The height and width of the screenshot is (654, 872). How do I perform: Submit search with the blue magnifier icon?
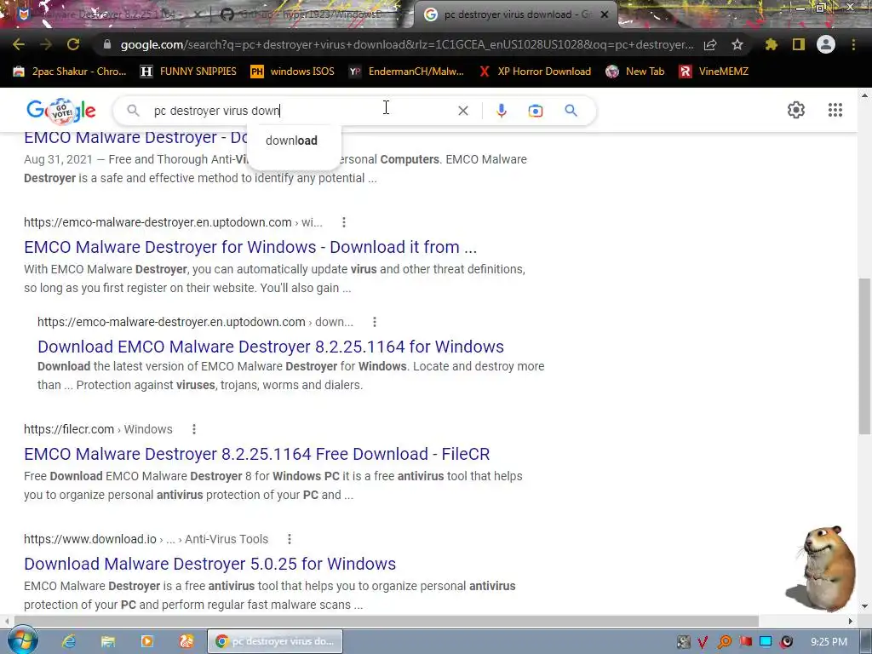coord(571,111)
